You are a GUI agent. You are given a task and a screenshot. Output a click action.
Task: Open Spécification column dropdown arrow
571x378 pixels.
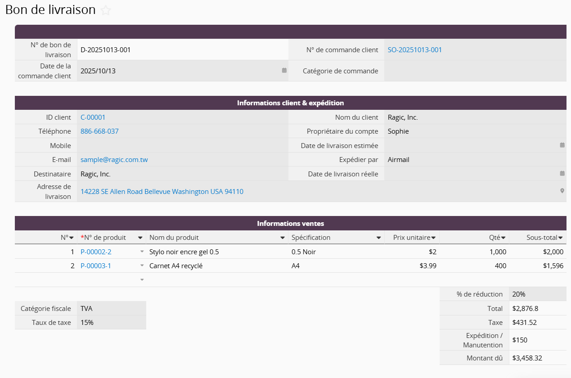379,238
